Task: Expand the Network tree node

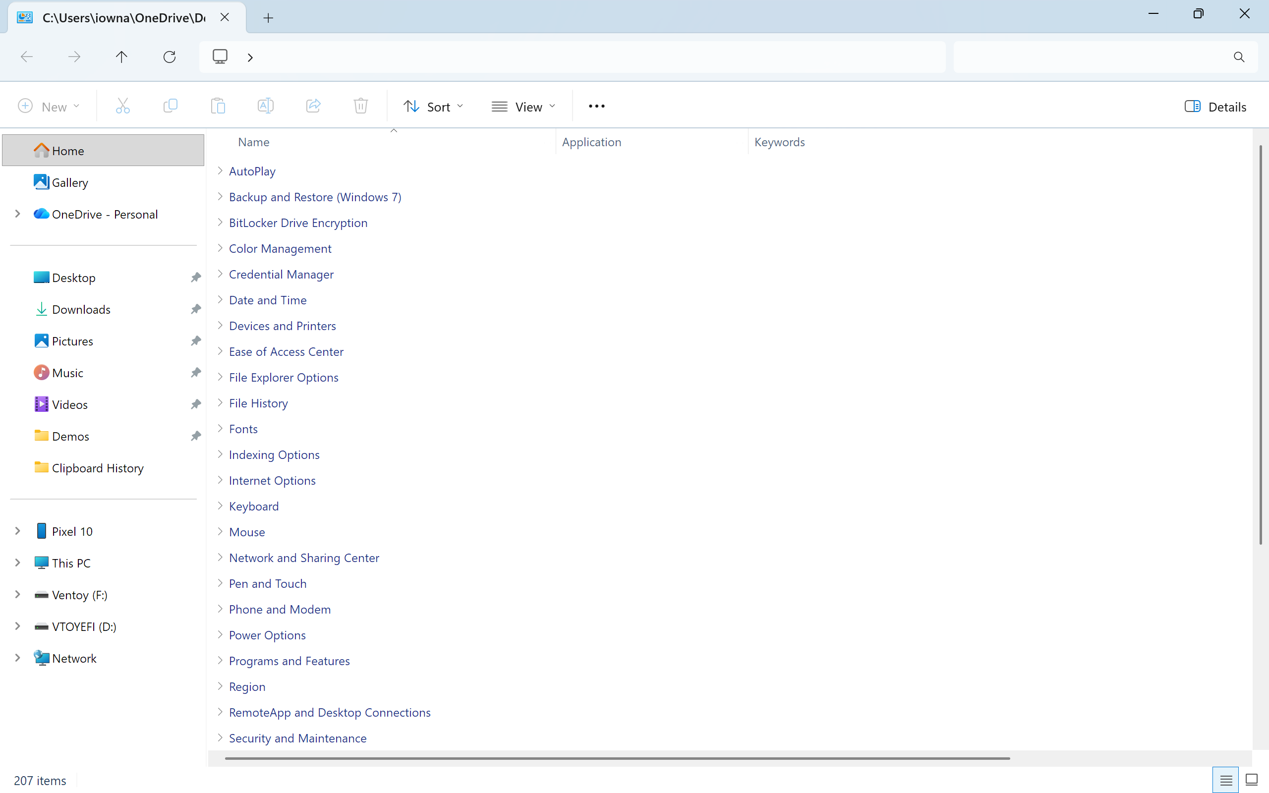Action: coord(17,658)
